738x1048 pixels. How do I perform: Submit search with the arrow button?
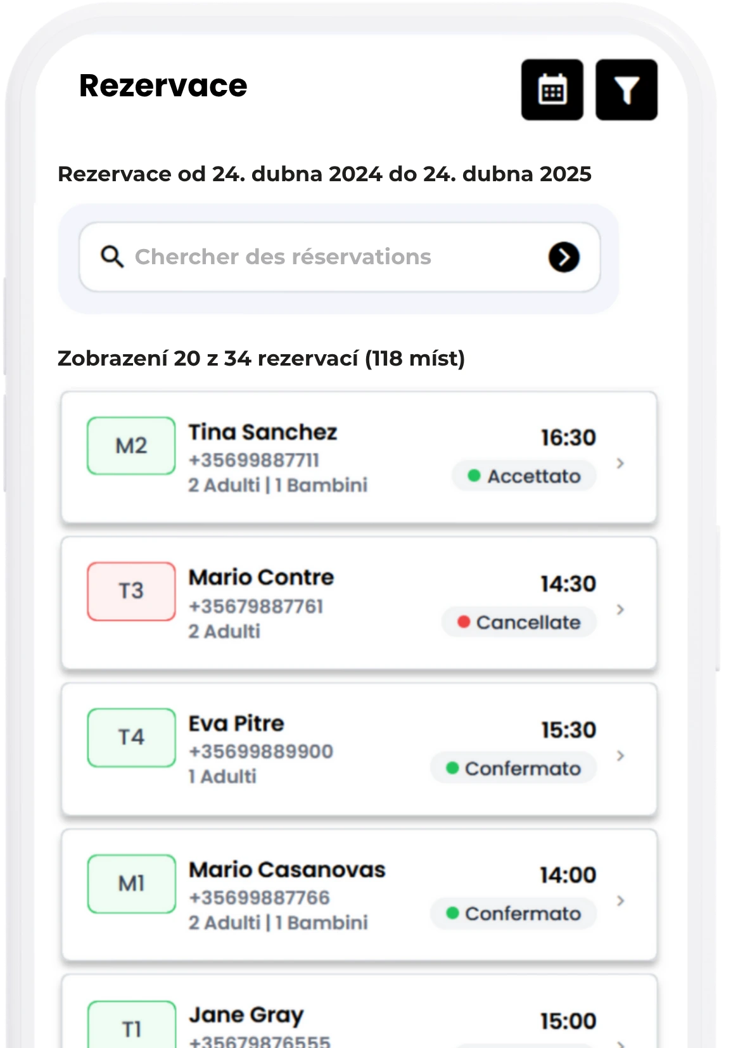click(x=564, y=257)
